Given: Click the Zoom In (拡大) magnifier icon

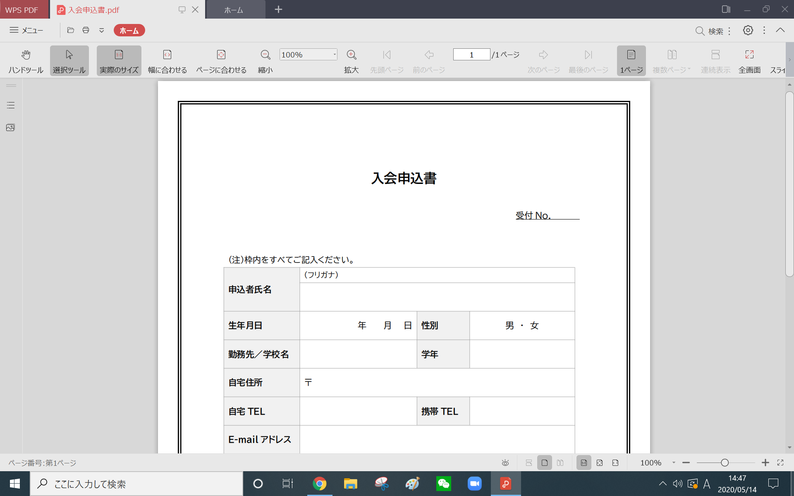Looking at the screenshot, I should pos(352,55).
